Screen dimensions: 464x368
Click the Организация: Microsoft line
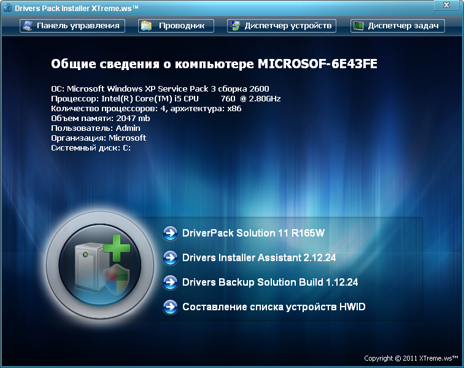coord(99,138)
